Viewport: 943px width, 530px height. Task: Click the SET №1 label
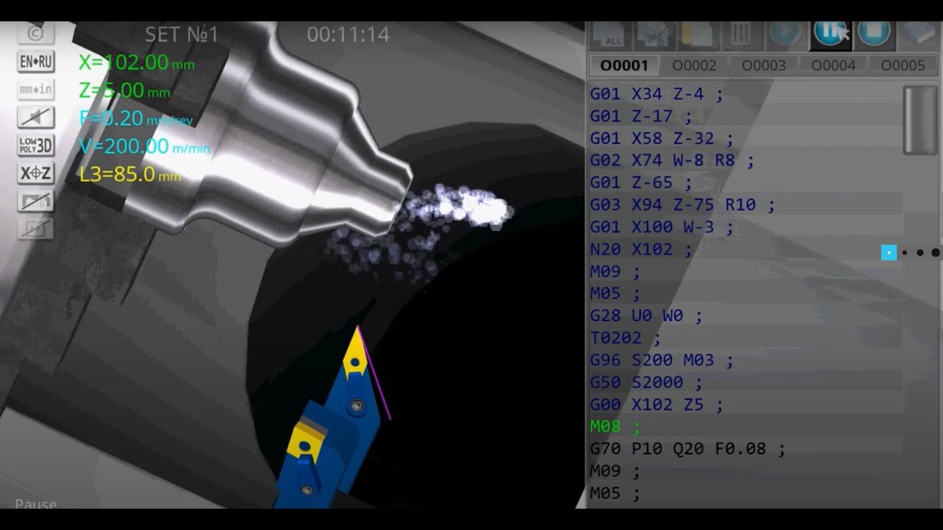[182, 35]
